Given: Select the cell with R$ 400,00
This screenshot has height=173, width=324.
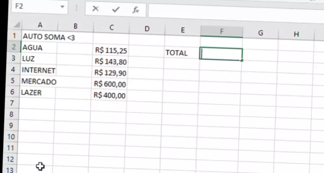Looking at the screenshot, I should click(x=109, y=96).
